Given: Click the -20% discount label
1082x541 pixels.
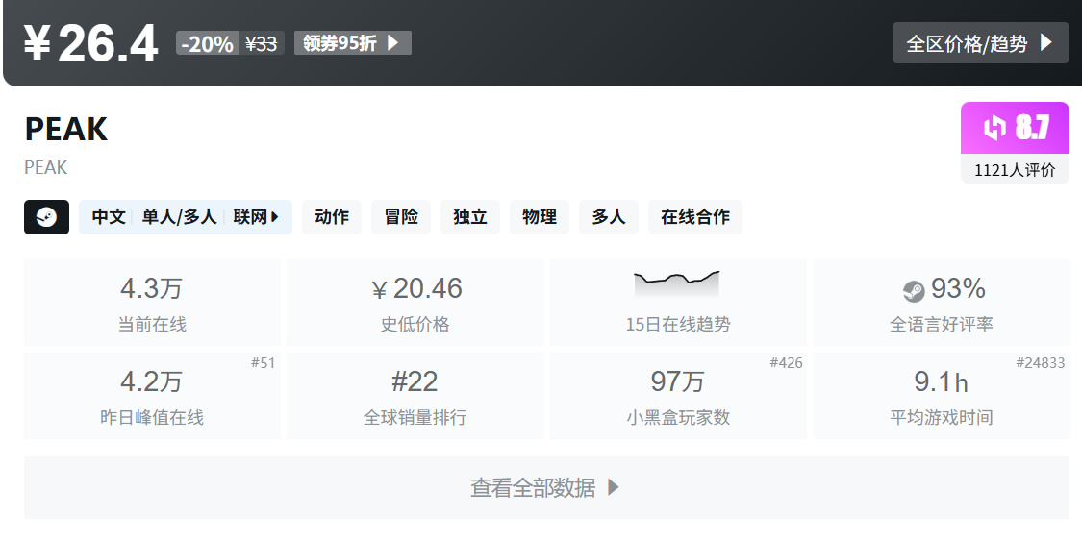Looking at the screenshot, I should [207, 43].
